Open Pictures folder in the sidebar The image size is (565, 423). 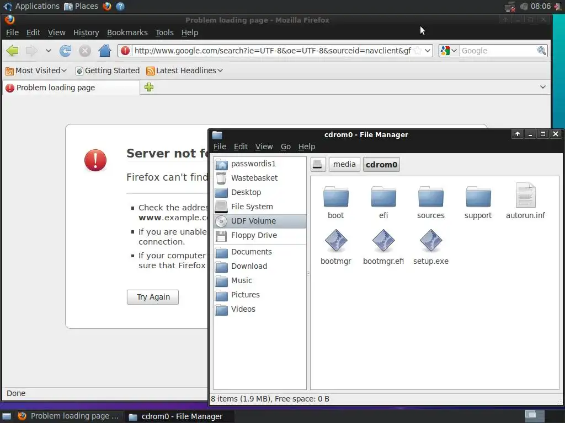pos(260,295)
